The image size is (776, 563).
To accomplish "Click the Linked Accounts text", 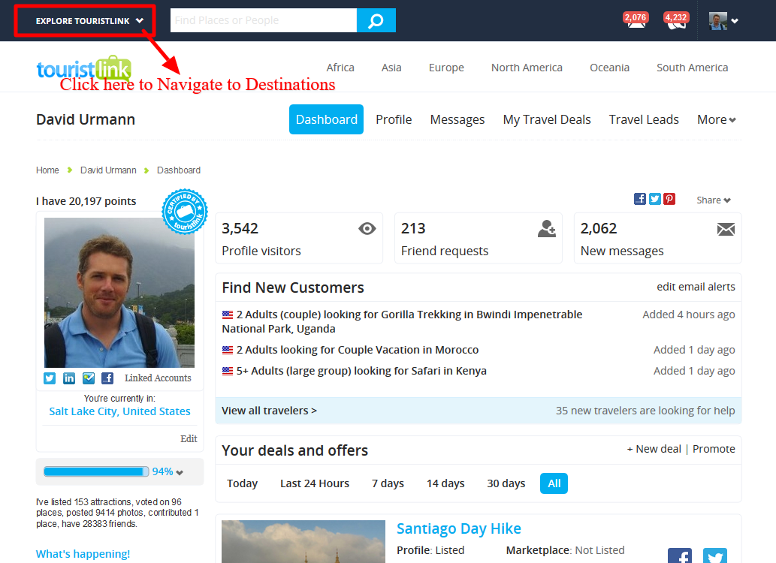I will 158,378.
